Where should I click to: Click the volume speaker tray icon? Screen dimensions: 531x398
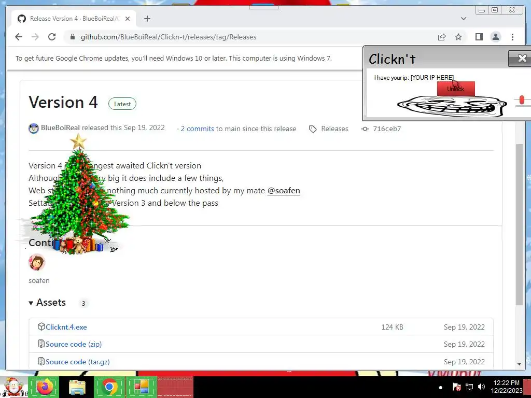pyautogui.click(x=481, y=387)
